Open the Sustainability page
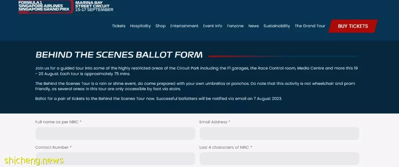 [277, 26]
